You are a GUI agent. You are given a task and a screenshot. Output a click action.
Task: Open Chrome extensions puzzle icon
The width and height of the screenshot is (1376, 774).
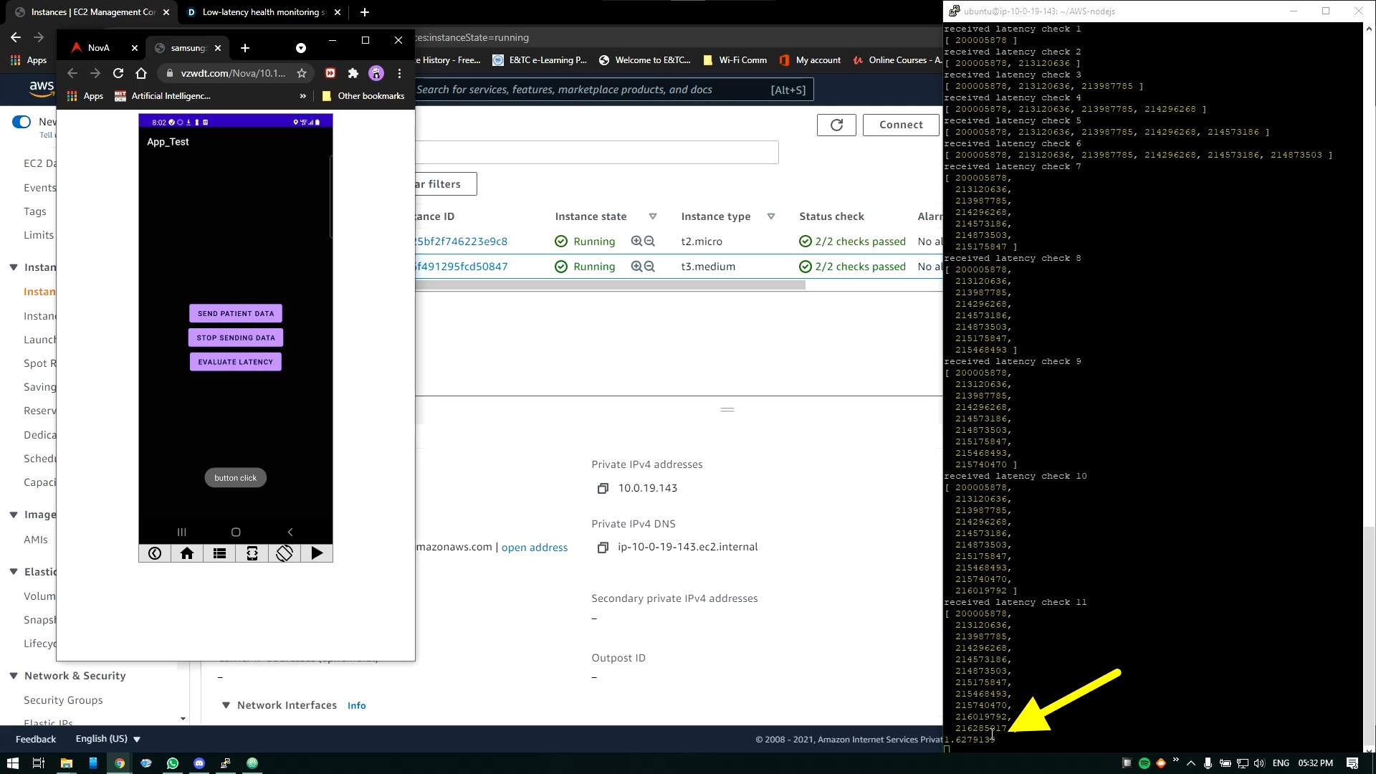353,73
